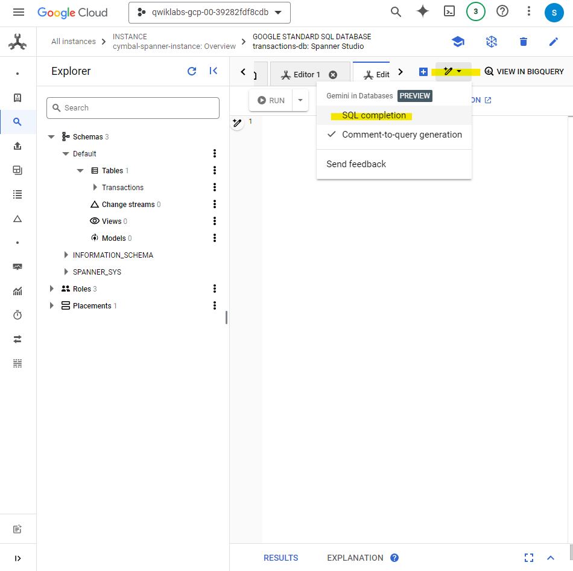
Task: Switch to the EXPLANATION tab
Action: 355,558
